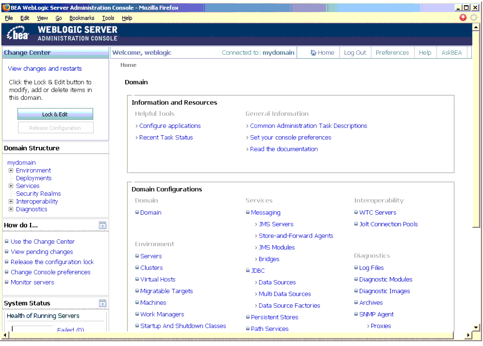
Task: Click bullet icon beside WTC Servers
Action: (x=356, y=212)
